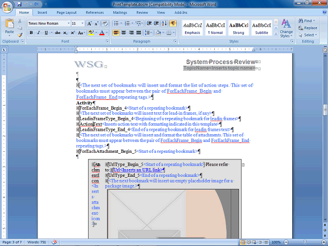Click the Change Styles icon

click(x=286, y=29)
